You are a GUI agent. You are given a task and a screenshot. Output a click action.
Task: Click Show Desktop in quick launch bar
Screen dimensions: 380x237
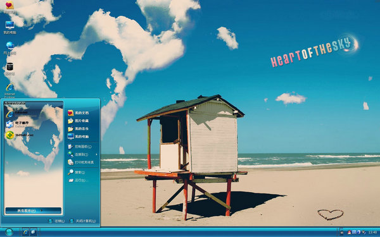tap(33, 232)
